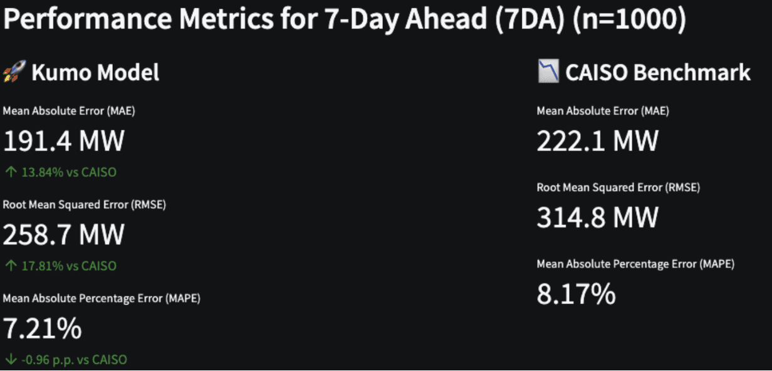Click the green down arrow next to -0.96 p.p.
The image size is (772, 371).
tap(11, 360)
